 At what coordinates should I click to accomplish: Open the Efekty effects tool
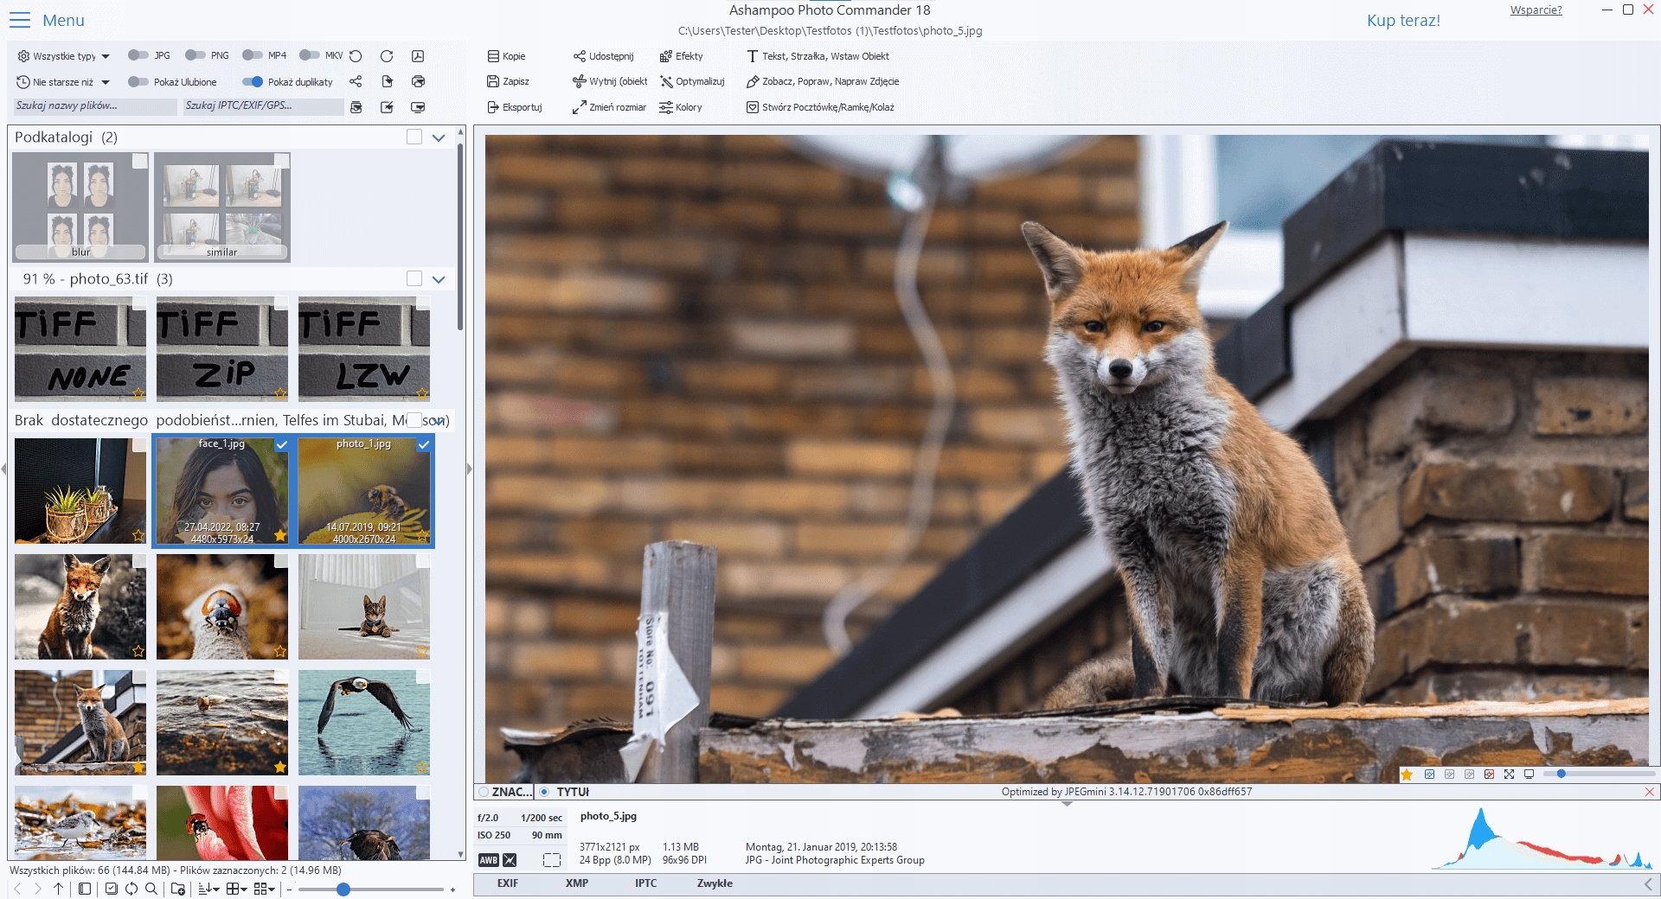coord(682,56)
